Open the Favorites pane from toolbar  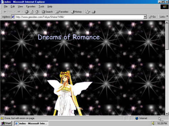(x=62, y=12)
